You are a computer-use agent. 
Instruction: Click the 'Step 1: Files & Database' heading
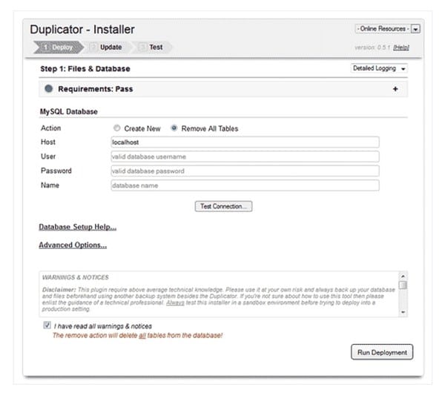coord(85,69)
